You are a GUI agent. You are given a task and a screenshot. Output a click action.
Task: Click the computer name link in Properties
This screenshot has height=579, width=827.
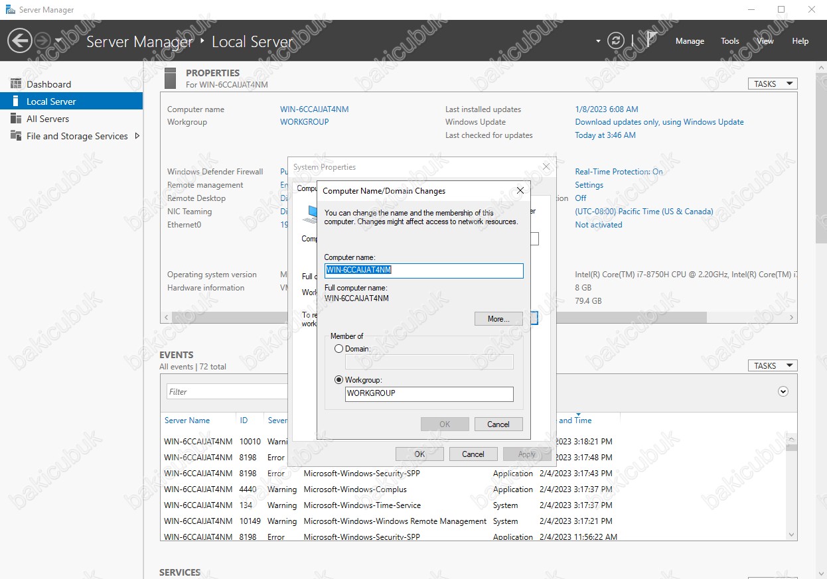pyautogui.click(x=315, y=109)
